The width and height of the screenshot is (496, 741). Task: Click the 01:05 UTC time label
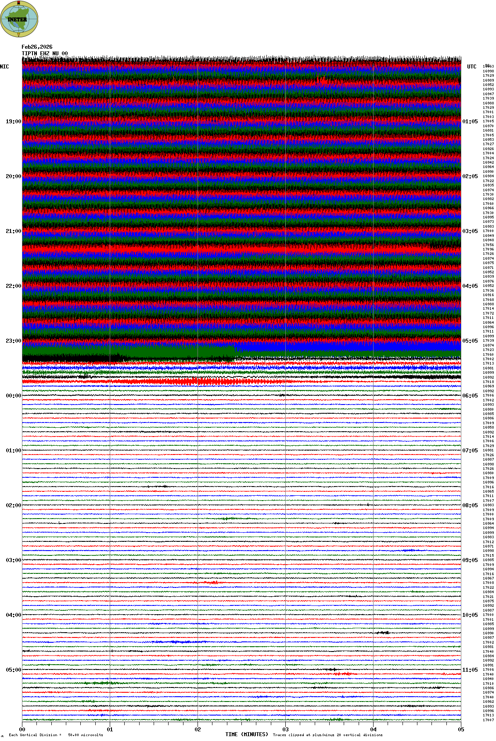(470, 122)
